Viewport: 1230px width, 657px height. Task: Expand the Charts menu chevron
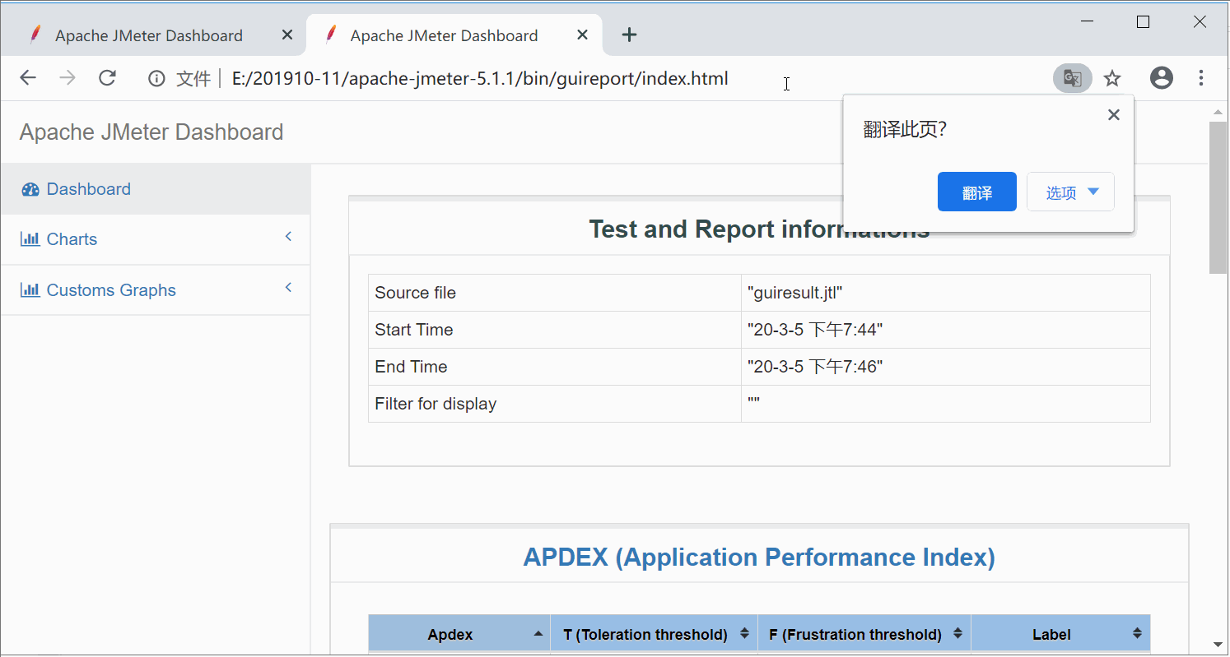coord(288,237)
